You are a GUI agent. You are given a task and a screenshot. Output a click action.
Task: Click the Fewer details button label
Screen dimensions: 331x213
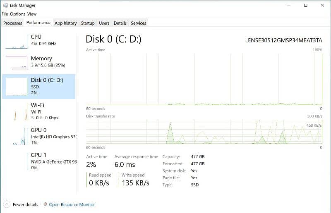[25, 204]
